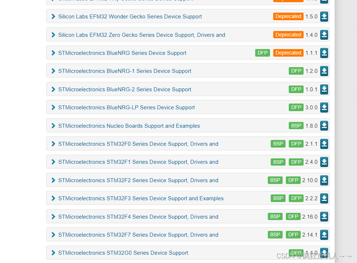Expand the BlueNRG-LP Series row chevron
357x263 pixels.
(53, 108)
